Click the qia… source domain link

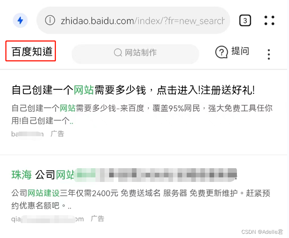(48, 219)
